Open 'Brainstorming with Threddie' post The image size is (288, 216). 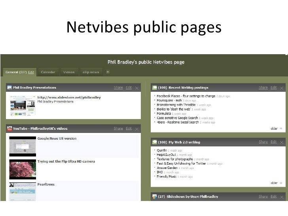coord(176,105)
